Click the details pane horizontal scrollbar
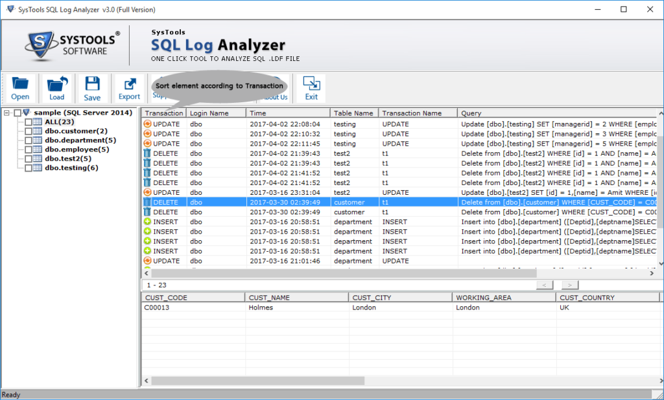 [257, 381]
